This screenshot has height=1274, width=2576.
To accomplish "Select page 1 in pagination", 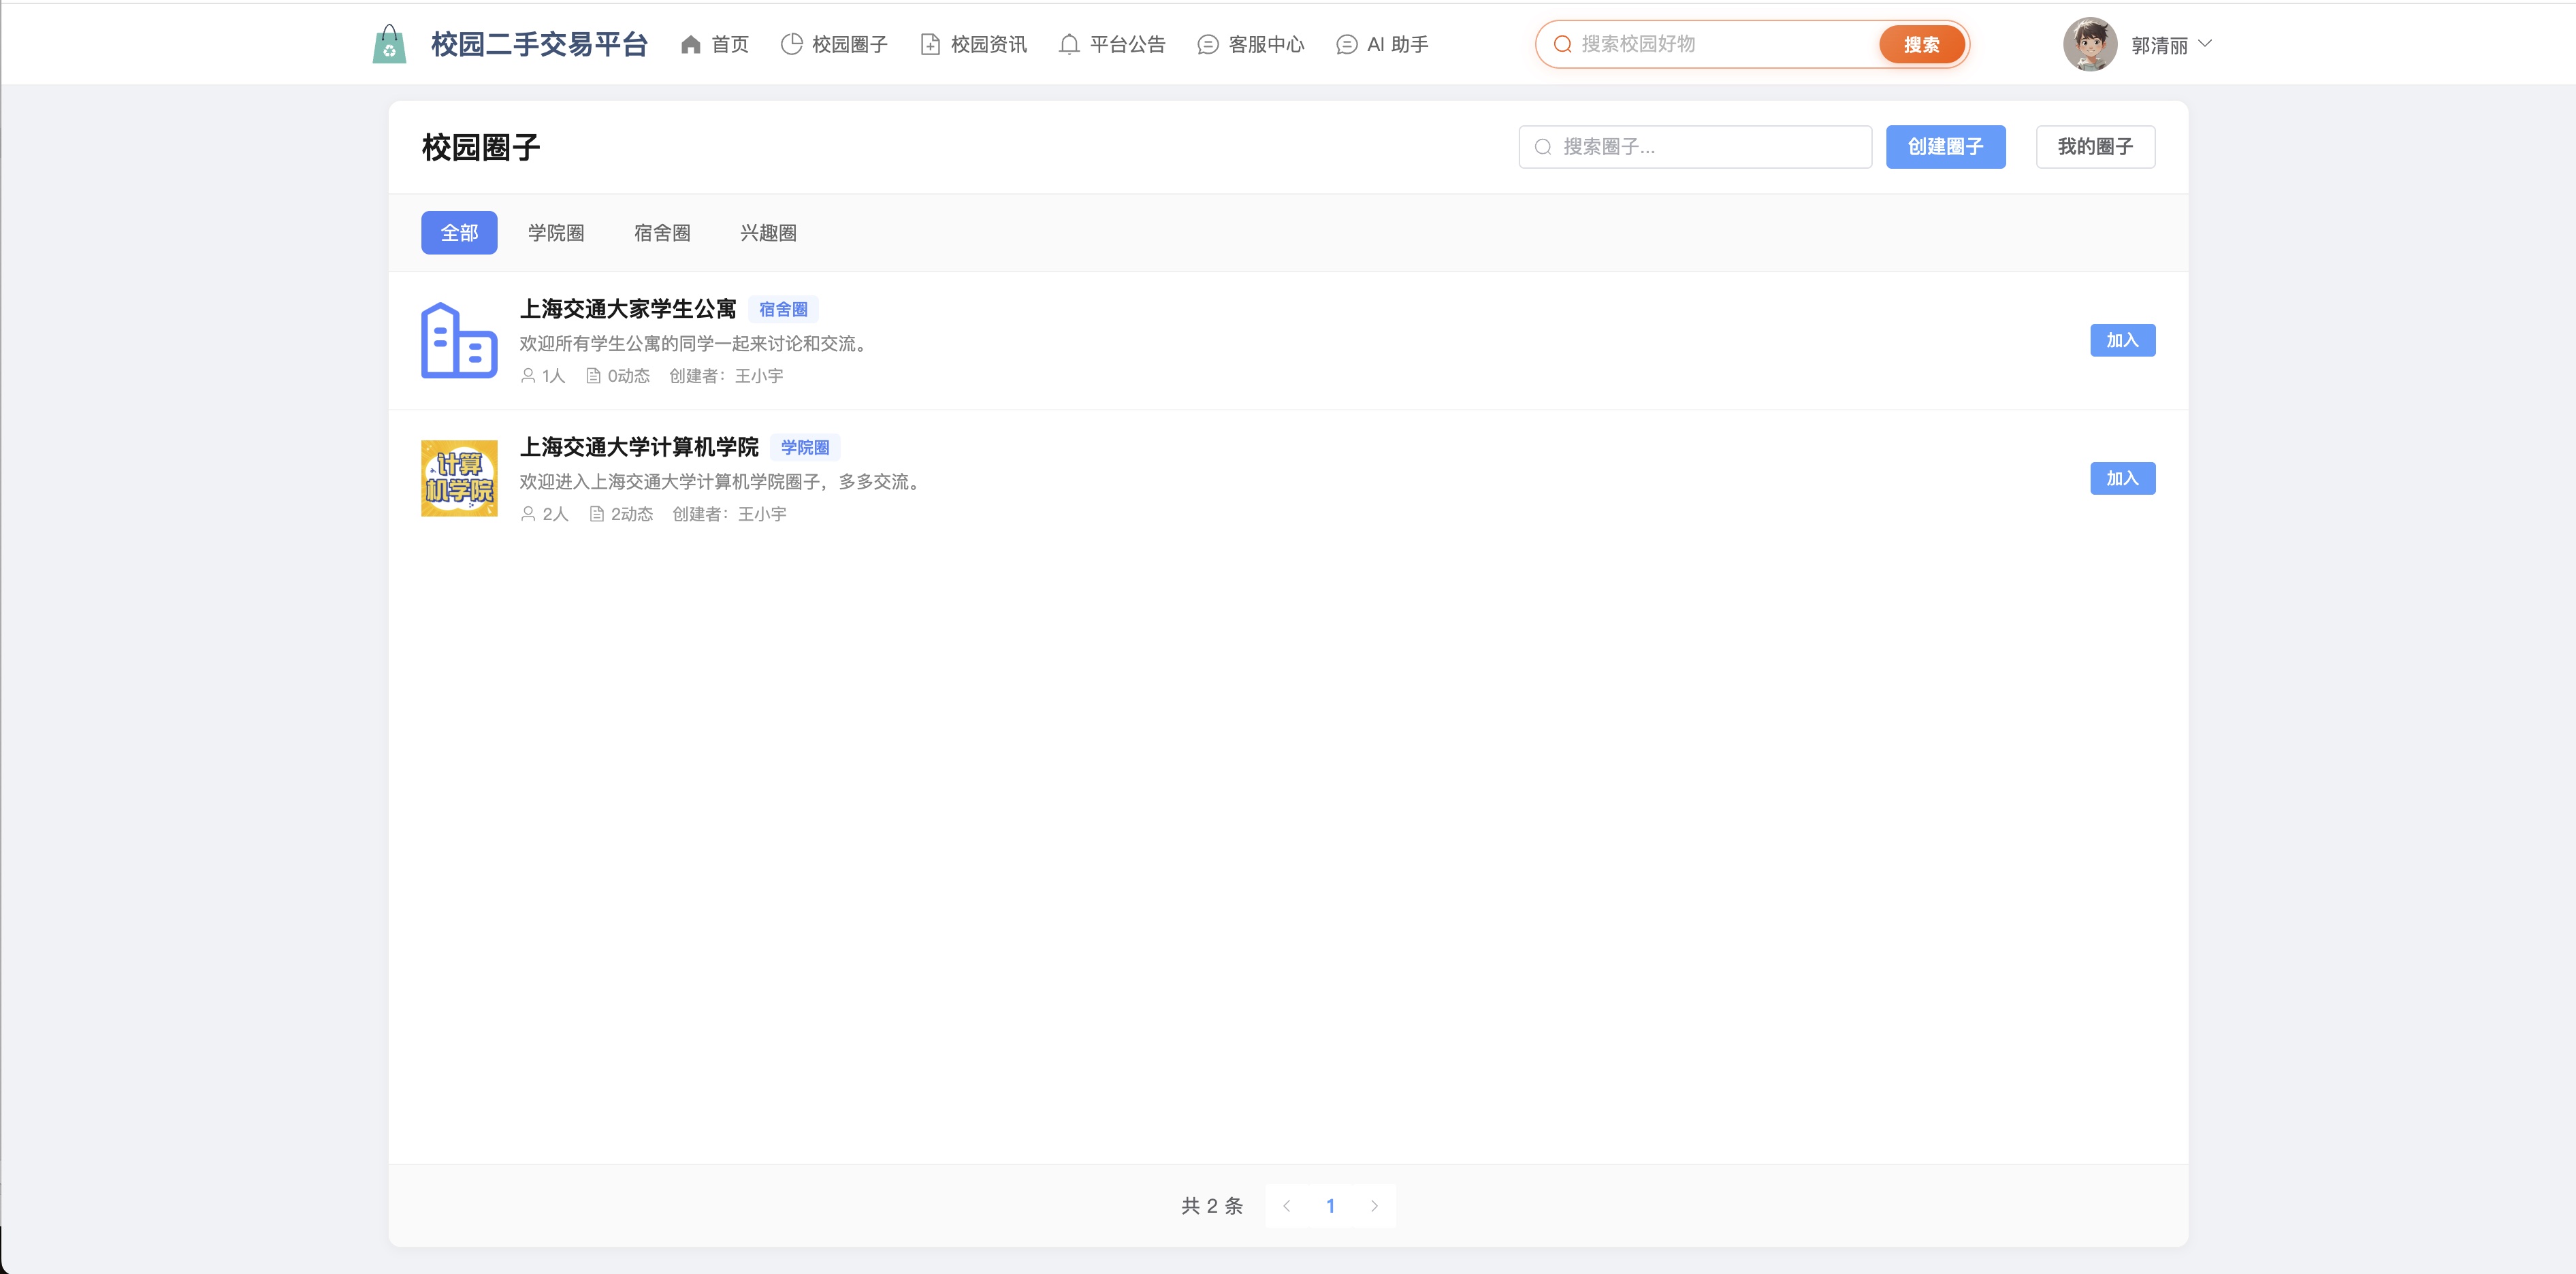I will [1331, 1206].
